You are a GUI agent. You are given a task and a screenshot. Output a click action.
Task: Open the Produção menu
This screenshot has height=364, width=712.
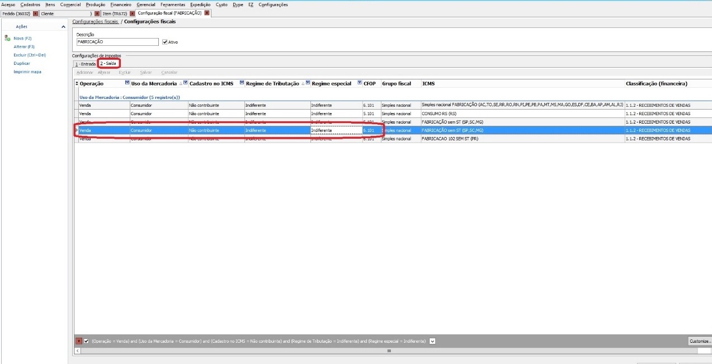[96, 4]
